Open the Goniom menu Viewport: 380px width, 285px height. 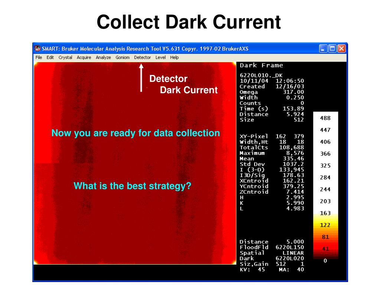pyautogui.click(x=122, y=58)
